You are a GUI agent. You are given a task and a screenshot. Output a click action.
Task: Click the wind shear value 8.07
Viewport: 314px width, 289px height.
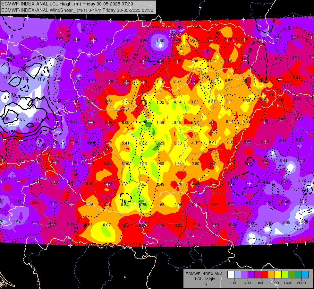click(107, 225)
